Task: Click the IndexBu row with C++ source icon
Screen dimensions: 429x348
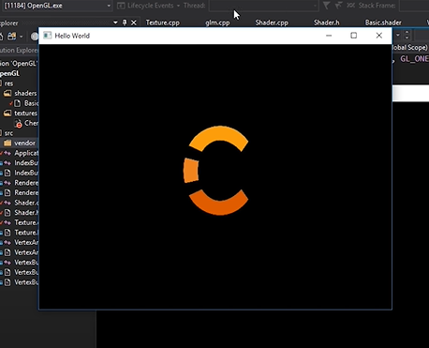Action: (19, 163)
